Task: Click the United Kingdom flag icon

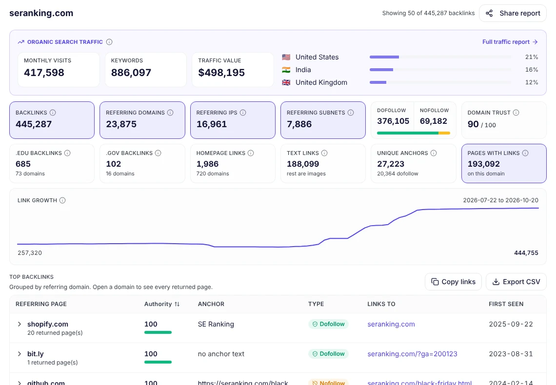Action: tap(286, 82)
